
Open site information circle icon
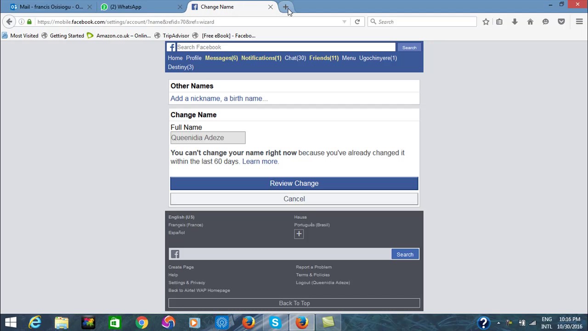pyautogui.click(x=21, y=22)
